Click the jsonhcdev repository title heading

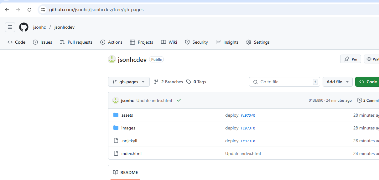click(132, 60)
